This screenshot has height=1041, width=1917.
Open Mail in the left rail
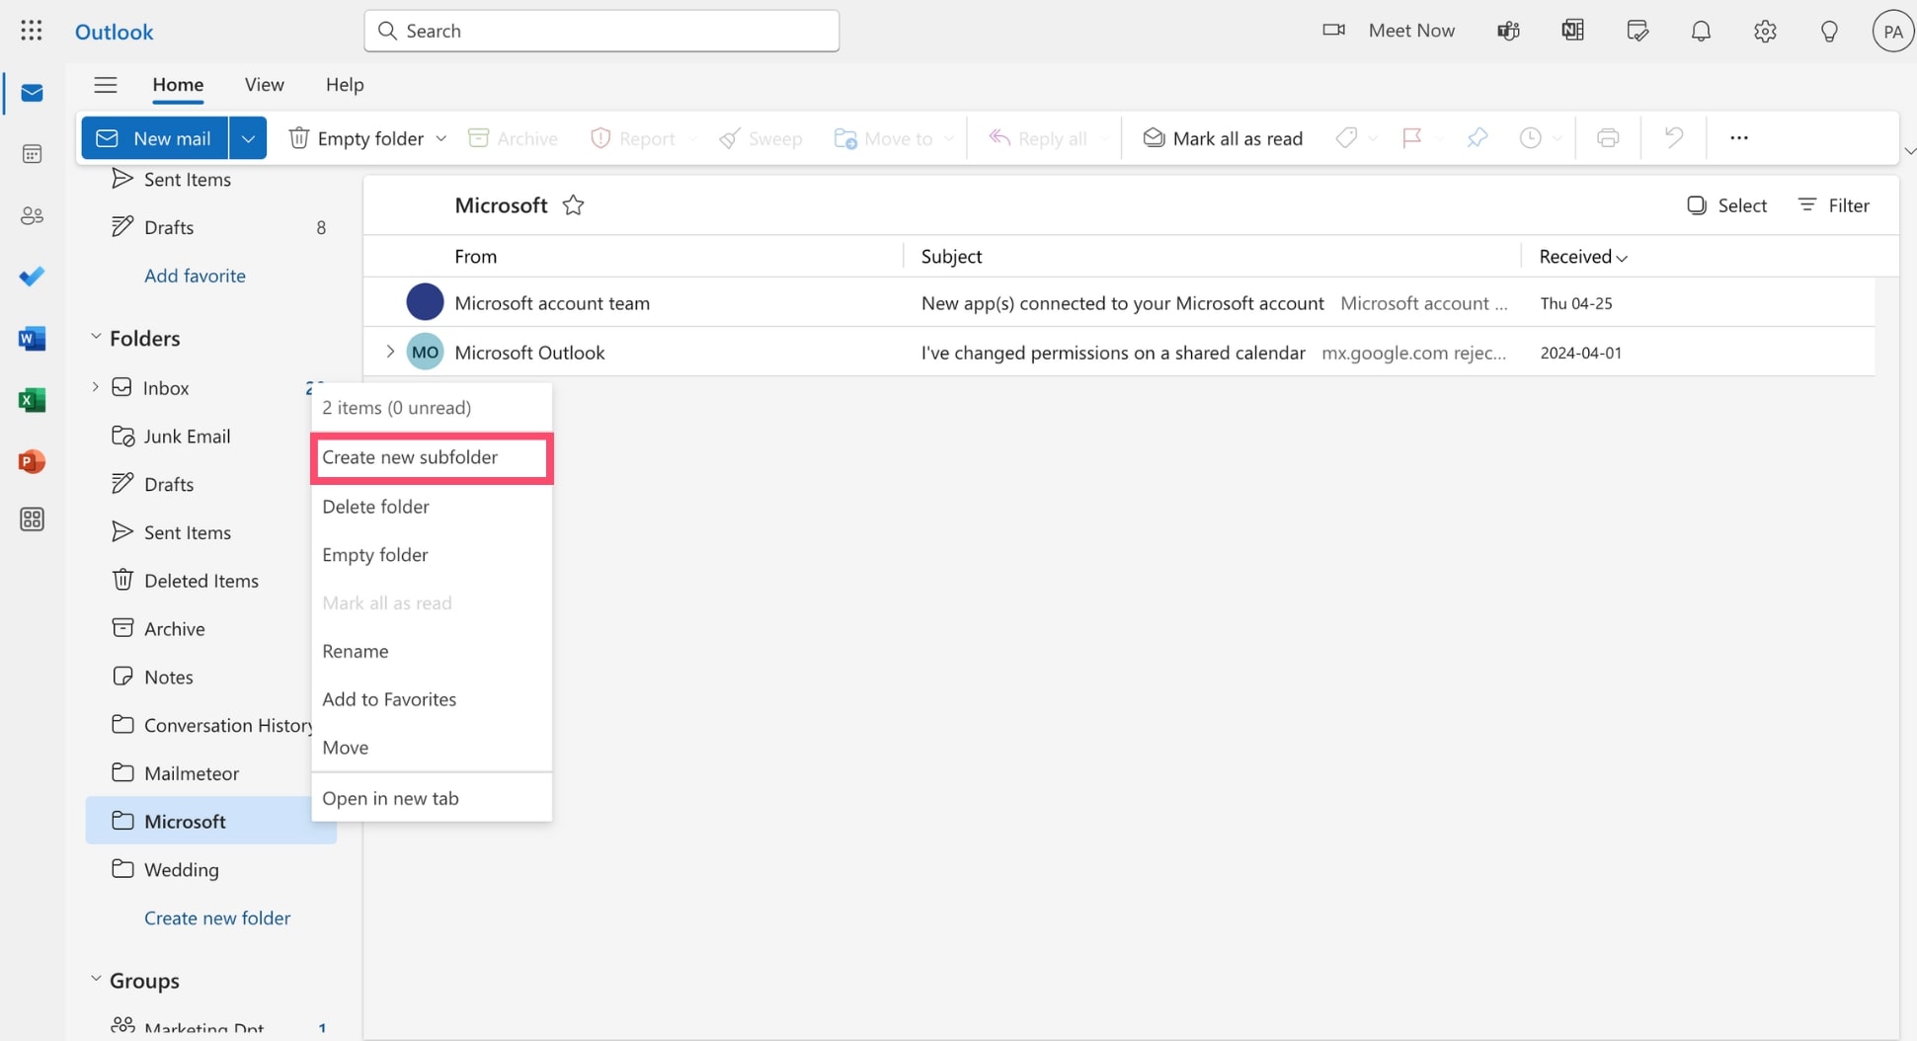(x=32, y=93)
